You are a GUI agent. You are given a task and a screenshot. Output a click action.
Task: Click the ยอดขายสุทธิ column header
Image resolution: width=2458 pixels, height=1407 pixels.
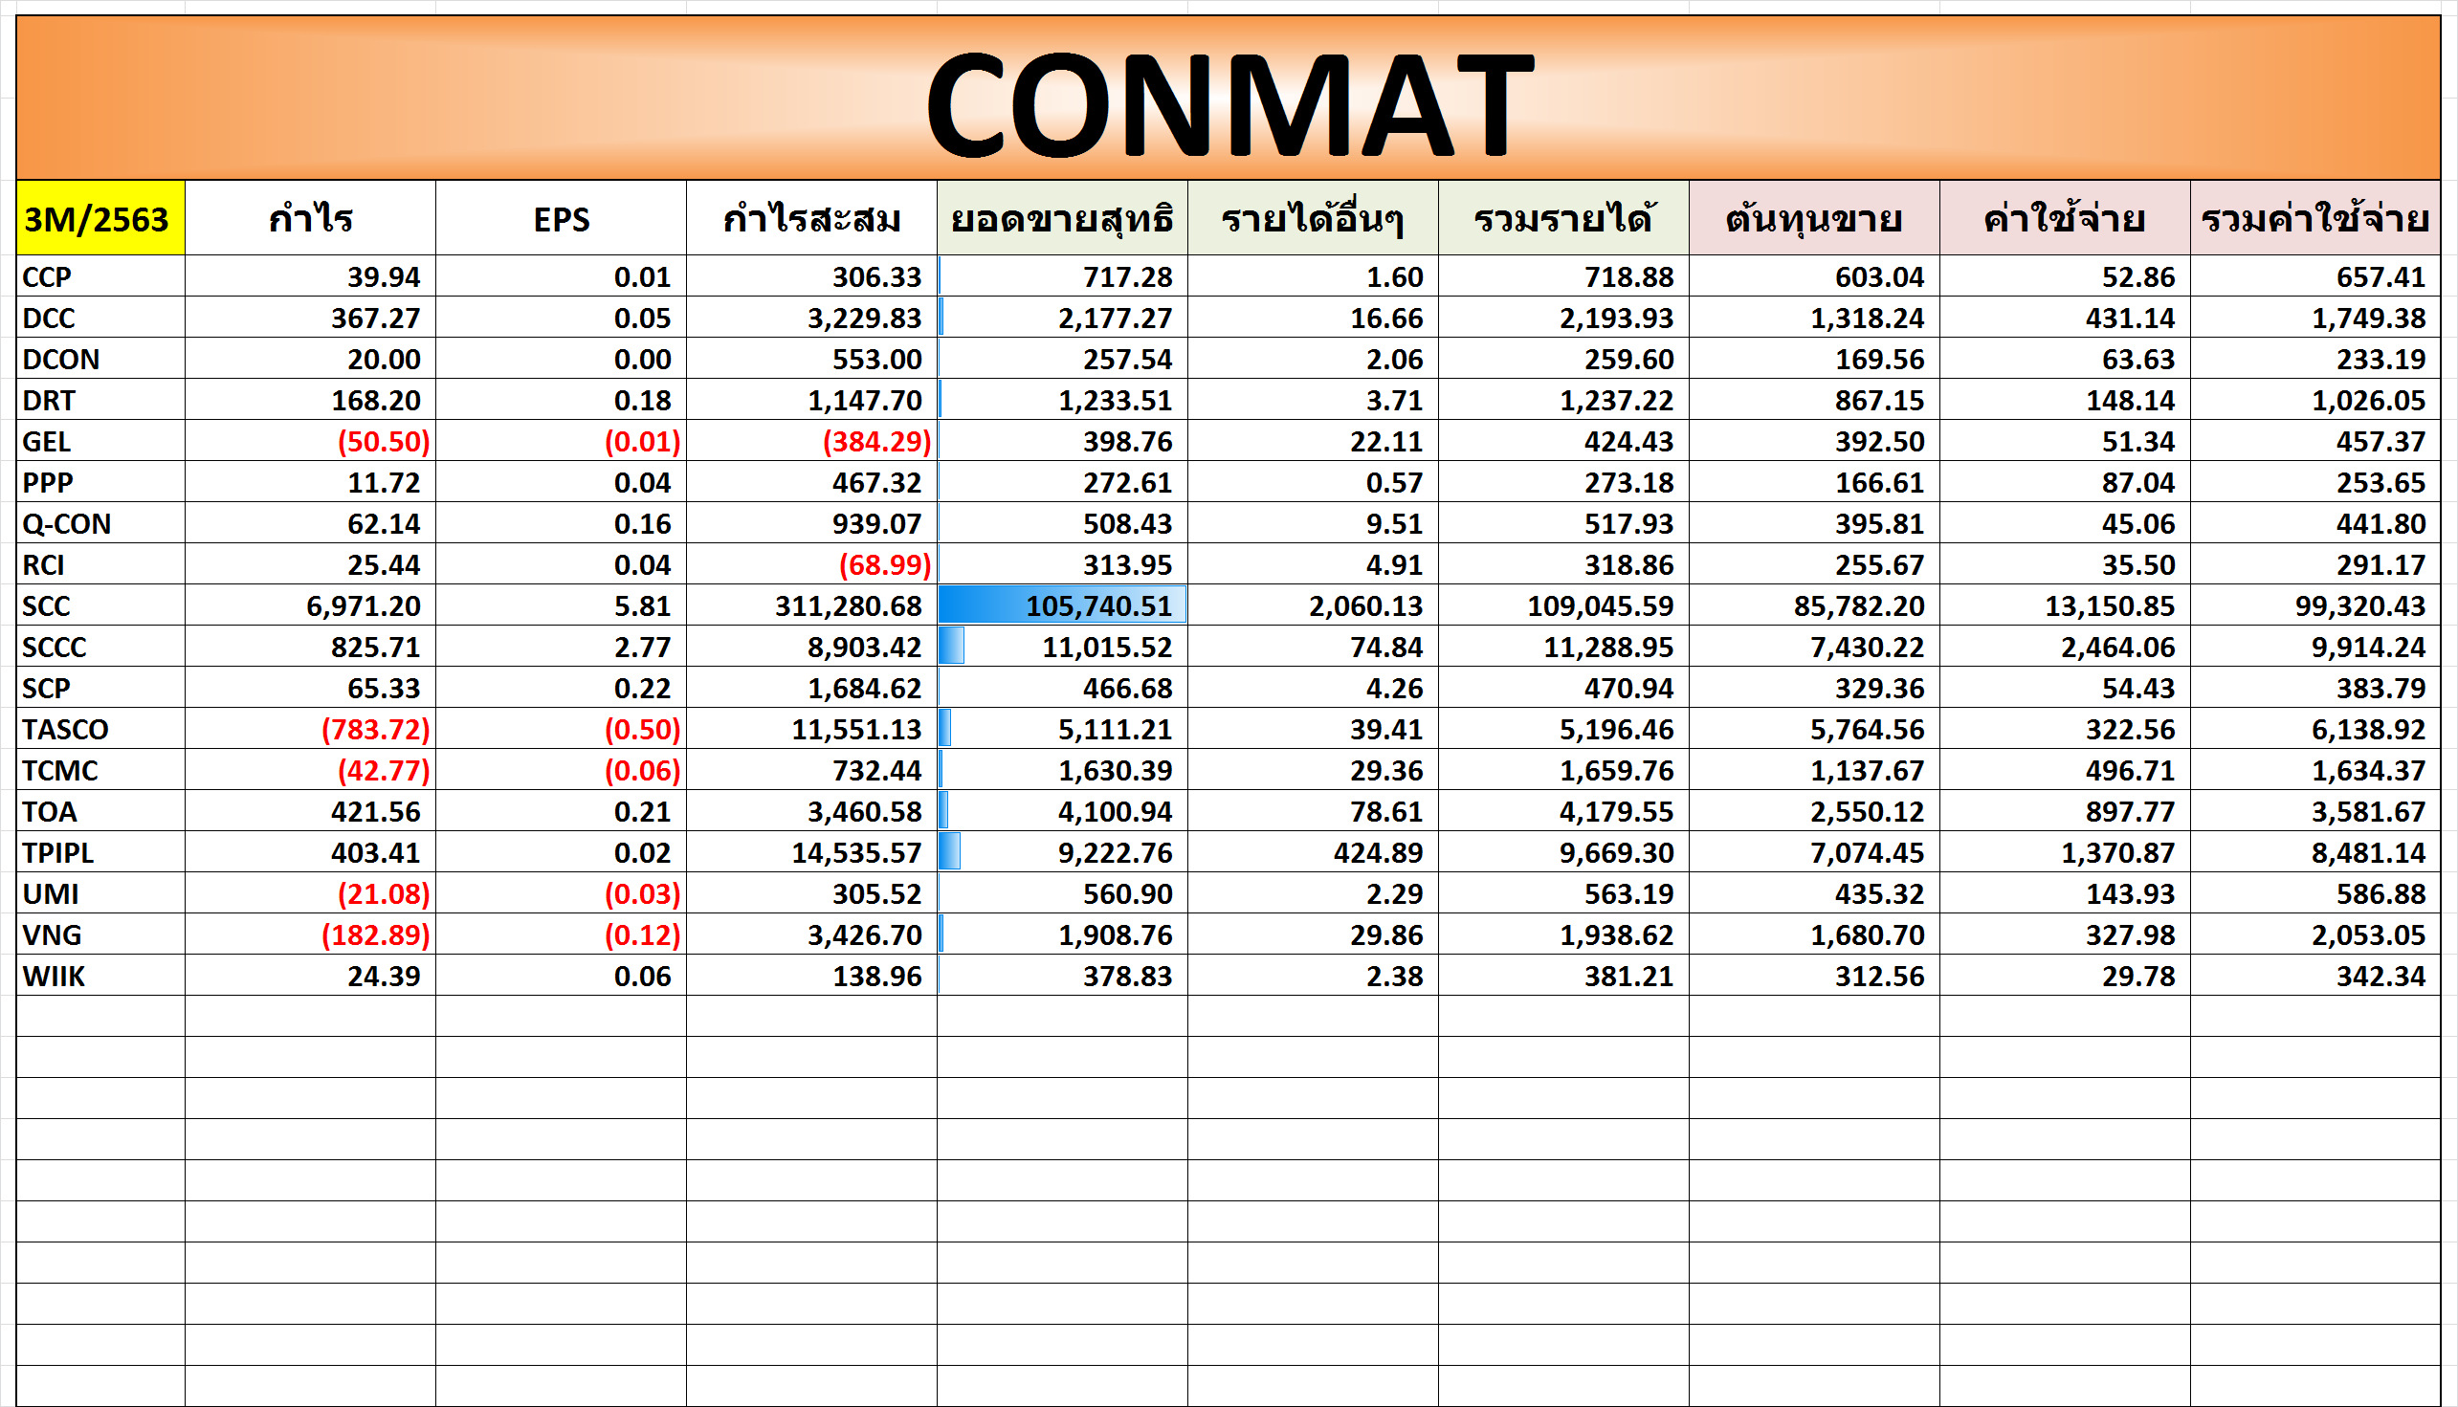[1061, 219]
